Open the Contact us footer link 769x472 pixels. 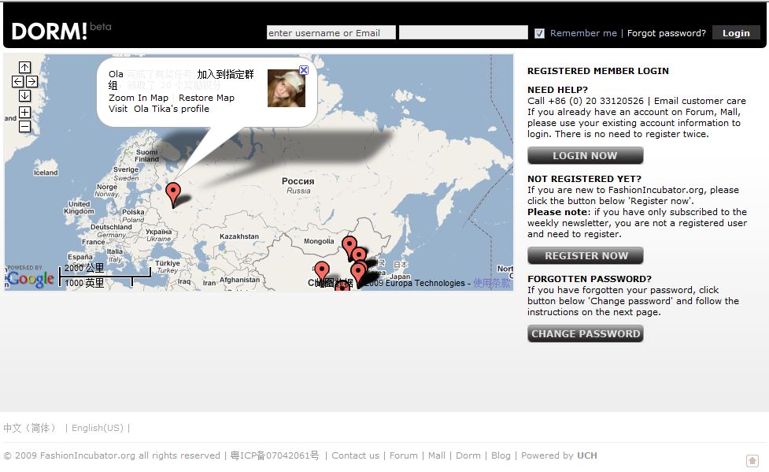coord(355,455)
